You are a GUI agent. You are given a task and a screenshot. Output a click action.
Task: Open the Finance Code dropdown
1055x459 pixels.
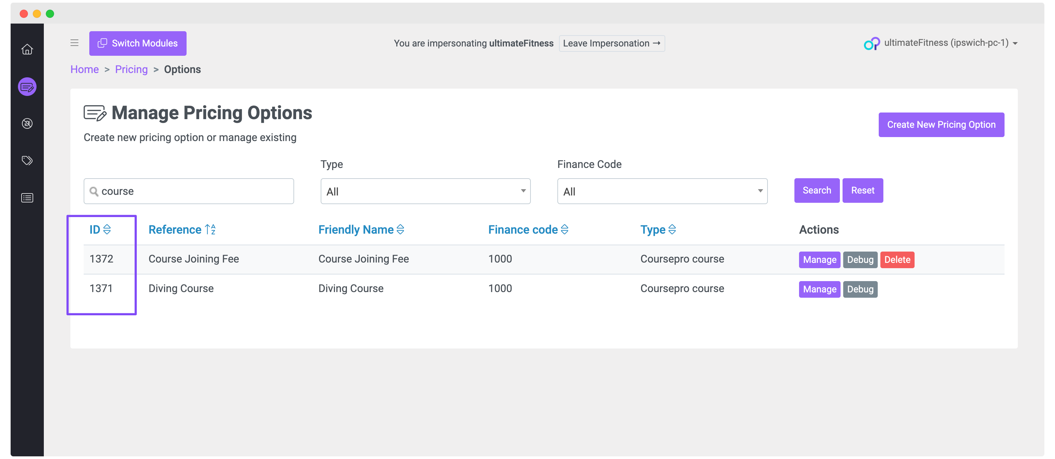click(x=662, y=191)
